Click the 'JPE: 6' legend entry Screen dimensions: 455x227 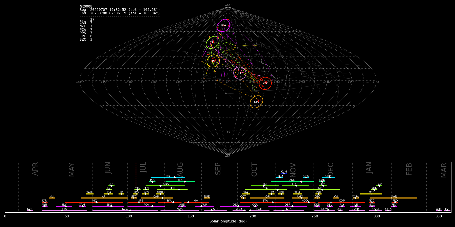tap(86, 36)
